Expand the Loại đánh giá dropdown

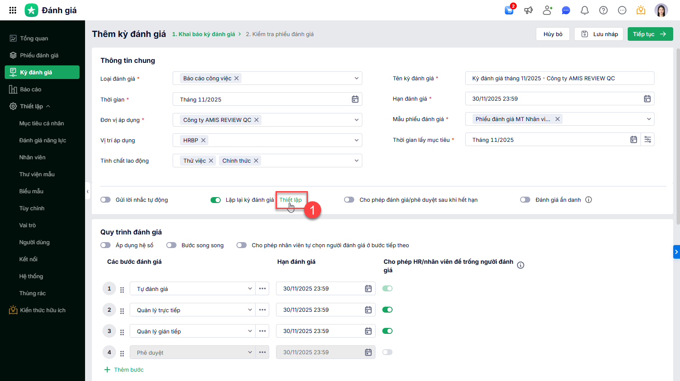tap(356, 79)
